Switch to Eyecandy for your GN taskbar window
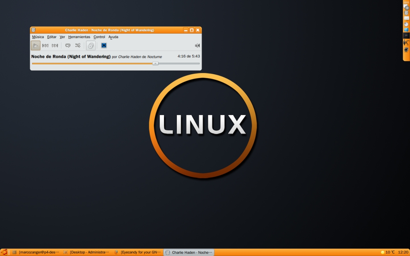The height and width of the screenshot is (256, 410). coord(138,252)
